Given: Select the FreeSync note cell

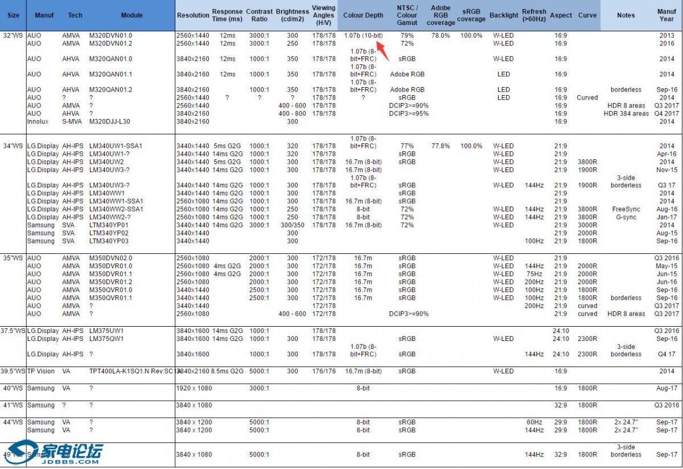Looking at the screenshot, I should (x=626, y=209).
